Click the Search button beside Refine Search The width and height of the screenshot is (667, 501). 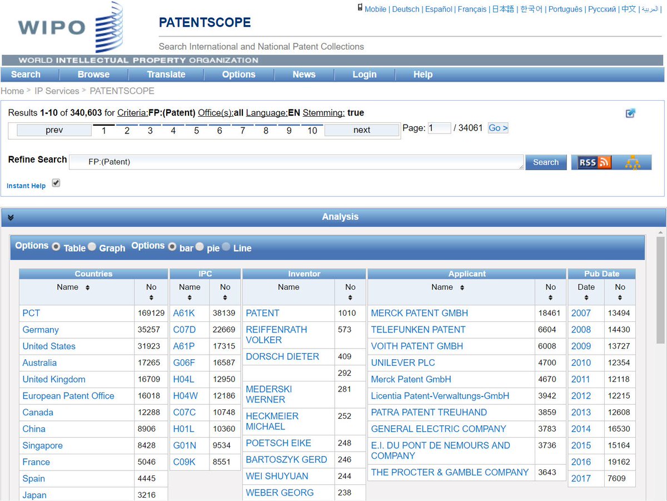546,162
